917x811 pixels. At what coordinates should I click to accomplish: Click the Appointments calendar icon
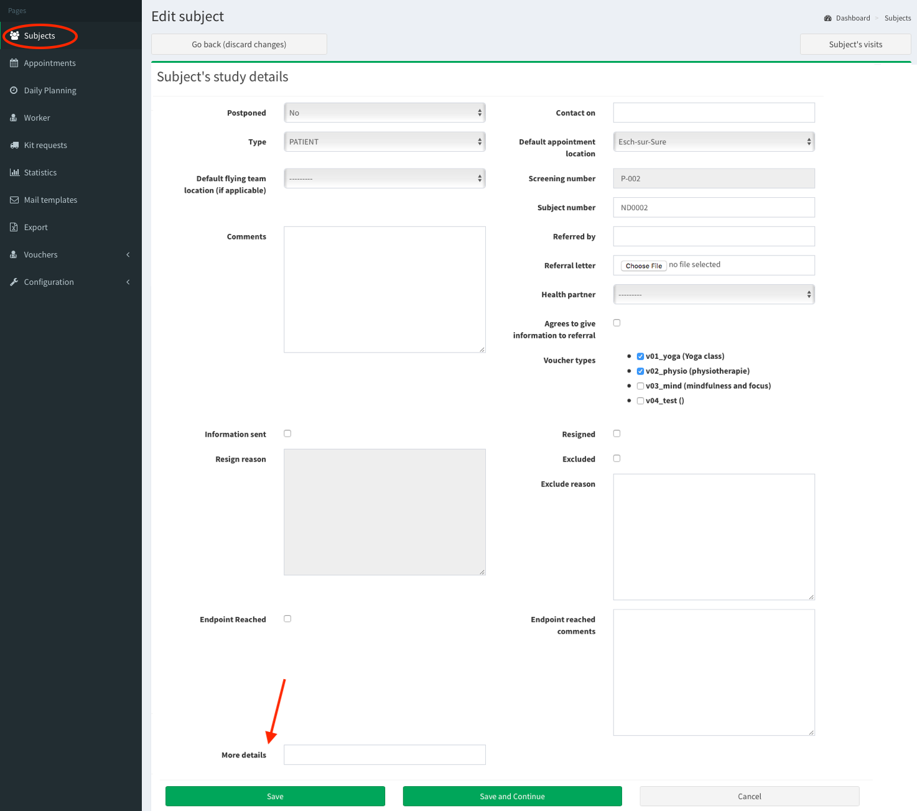coord(14,63)
